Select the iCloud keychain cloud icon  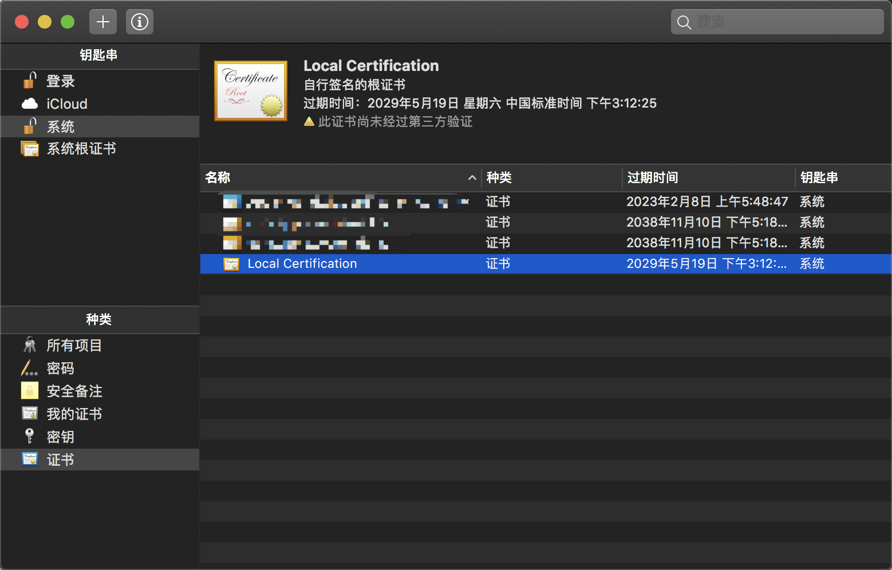pyautogui.click(x=30, y=104)
